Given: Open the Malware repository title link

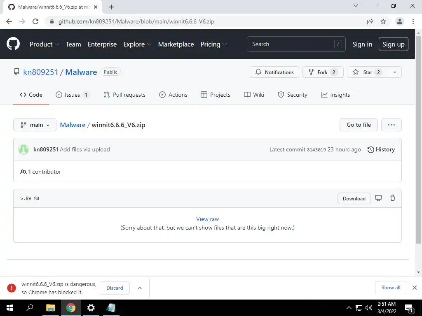Looking at the screenshot, I should pos(81,72).
